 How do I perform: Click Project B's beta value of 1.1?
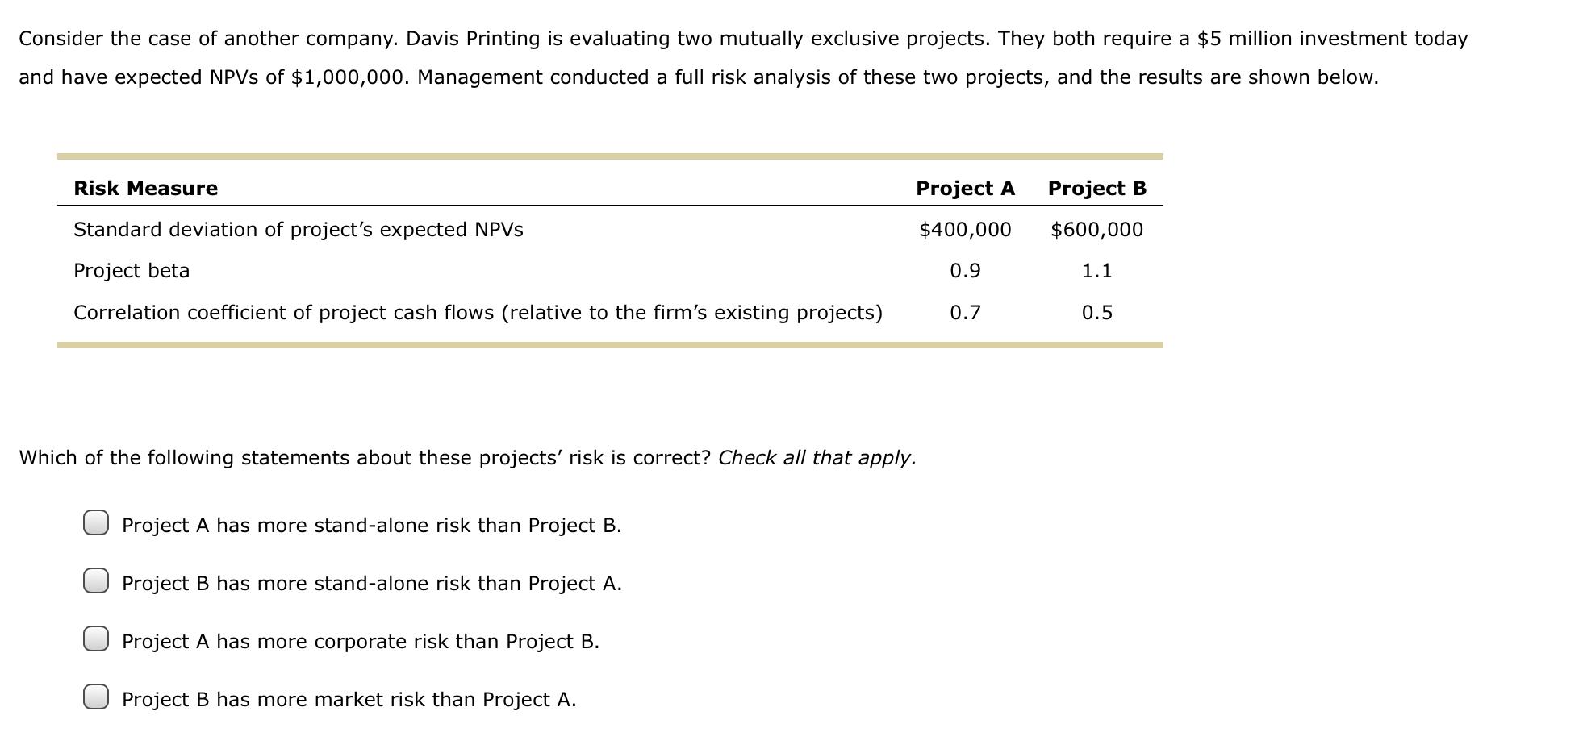[1096, 271]
